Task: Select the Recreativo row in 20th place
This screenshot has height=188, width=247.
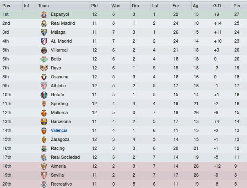Action: 124,184
